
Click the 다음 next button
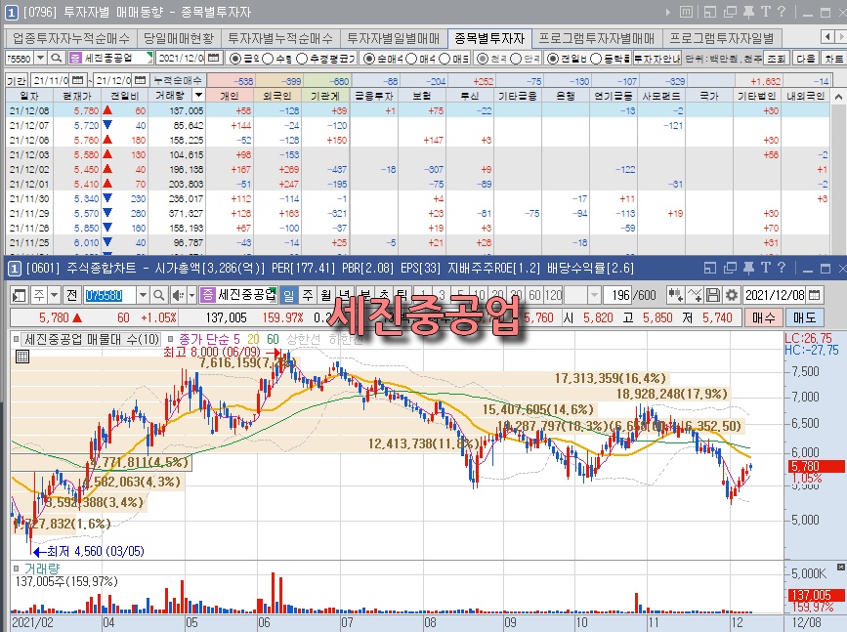[805, 58]
